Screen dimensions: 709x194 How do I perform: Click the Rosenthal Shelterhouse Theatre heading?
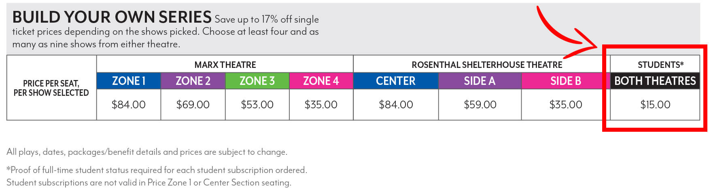tap(487, 65)
